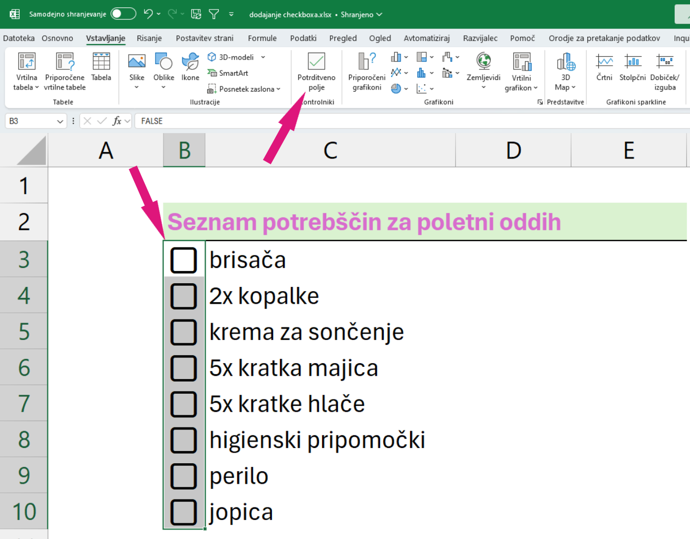Open the 3D Map tool

(565, 72)
